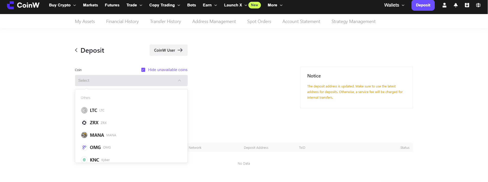Expand the Trade dropdown
This screenshot has width=488, height=182.
click(x=134, y=5)
